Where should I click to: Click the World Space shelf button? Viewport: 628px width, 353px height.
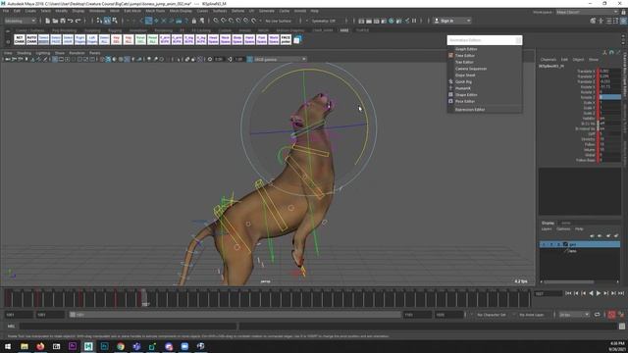[274, 39]
